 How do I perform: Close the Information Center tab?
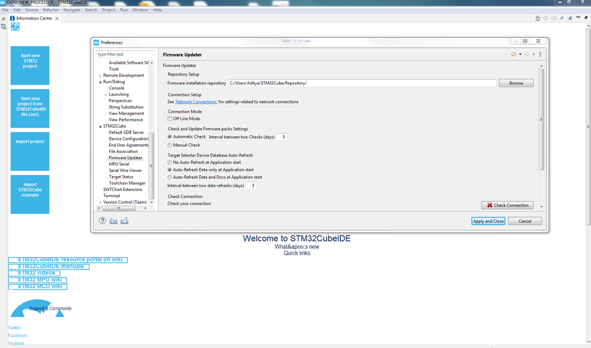[57, 18]
